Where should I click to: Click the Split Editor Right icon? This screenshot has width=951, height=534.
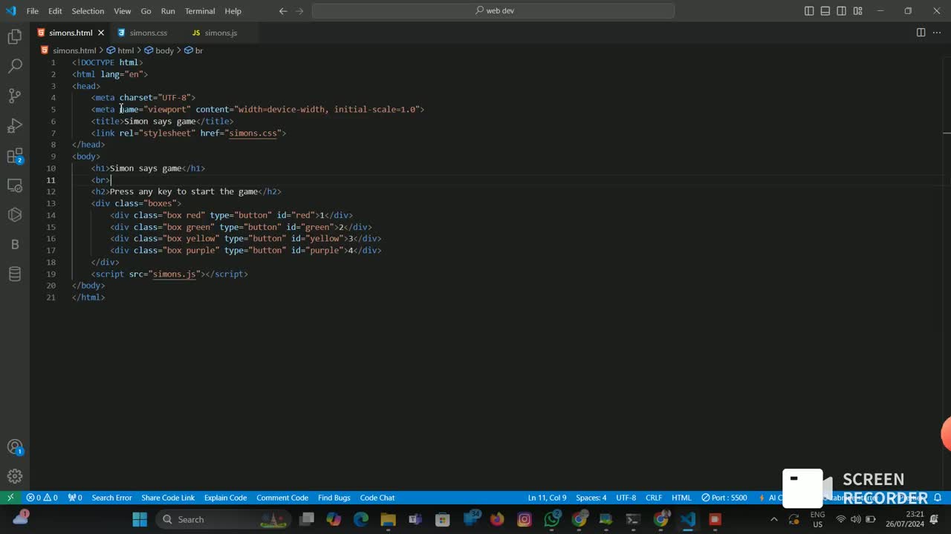921,33
